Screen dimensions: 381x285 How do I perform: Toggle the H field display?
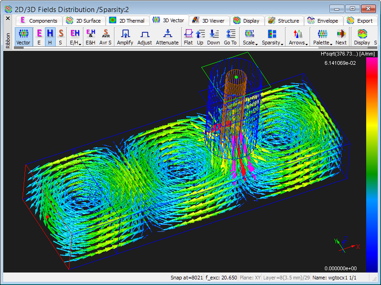(x=50, y=37)
